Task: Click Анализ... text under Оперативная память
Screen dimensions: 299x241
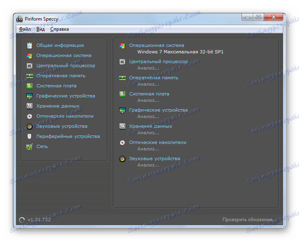Action: [x=148, y=84]
